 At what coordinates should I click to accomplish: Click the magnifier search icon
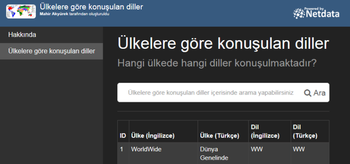[308, 93]
